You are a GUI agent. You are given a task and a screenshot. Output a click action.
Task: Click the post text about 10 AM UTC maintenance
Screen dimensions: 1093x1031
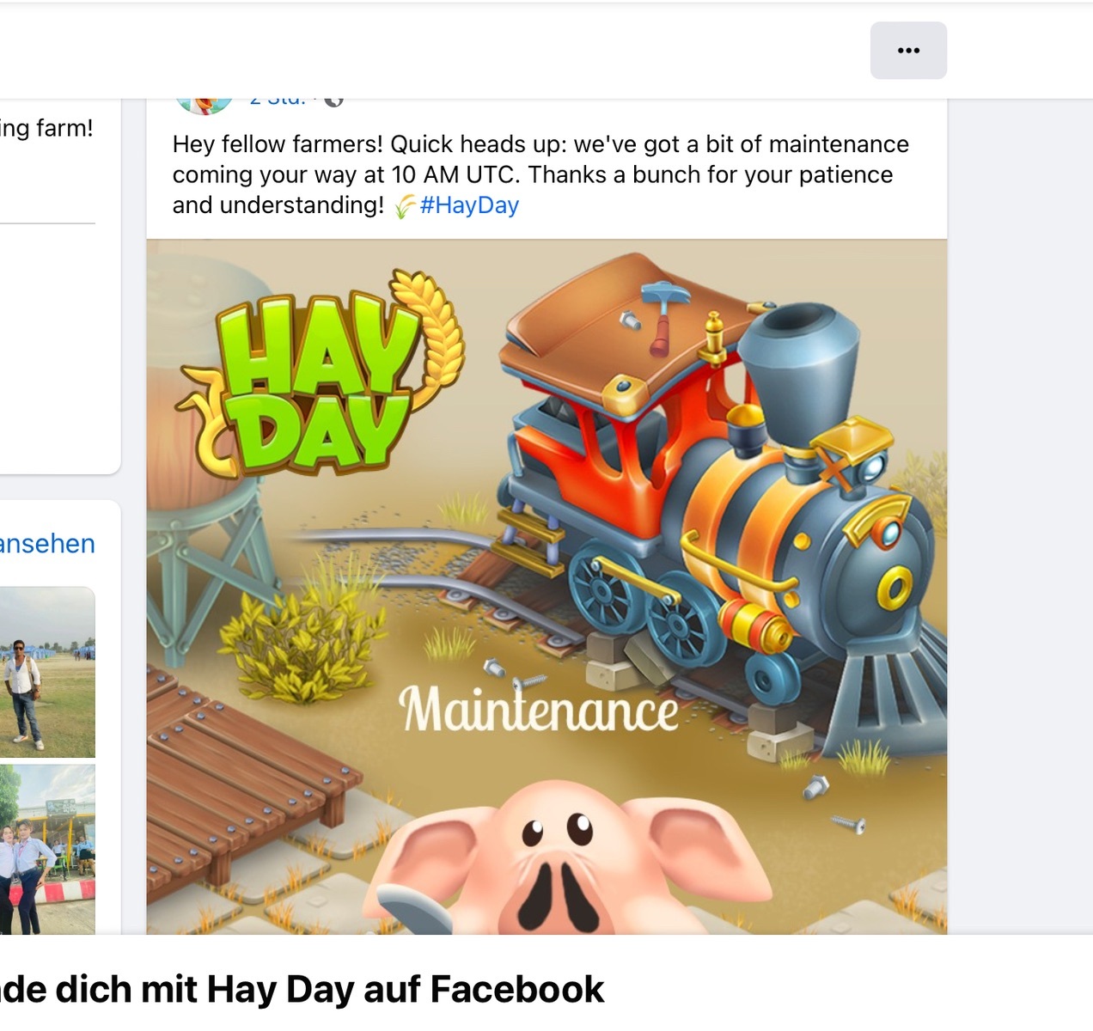coord(540,174)
